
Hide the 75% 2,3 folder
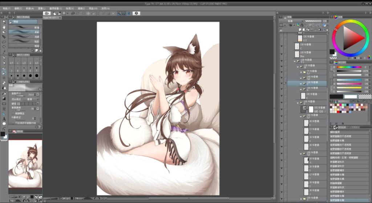pyautogui.click(x=282, y=72)
